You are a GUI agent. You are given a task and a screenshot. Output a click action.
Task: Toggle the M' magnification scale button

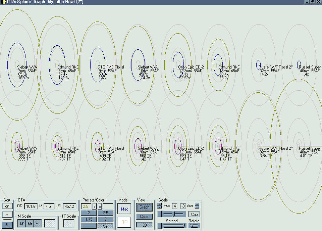coord(22,224)
